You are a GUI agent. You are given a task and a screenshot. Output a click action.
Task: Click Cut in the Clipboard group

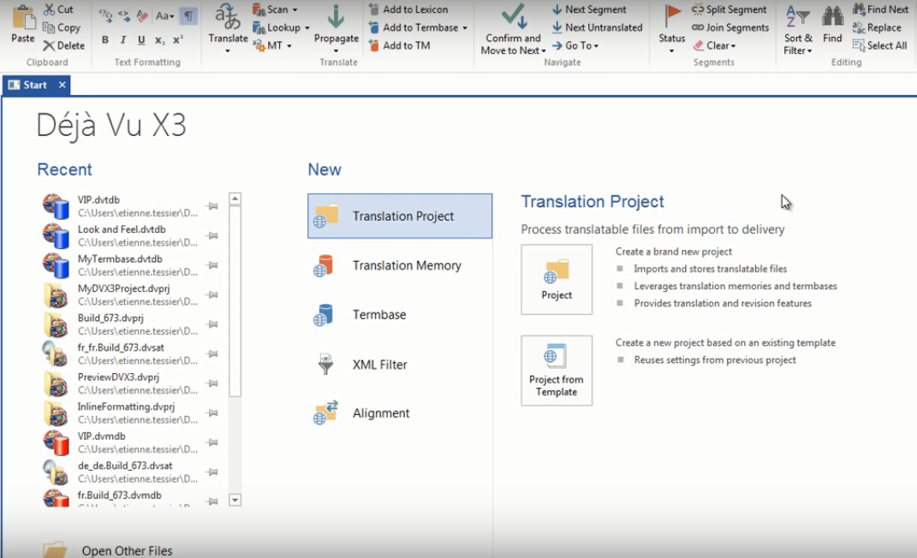(x=58, y=9)
